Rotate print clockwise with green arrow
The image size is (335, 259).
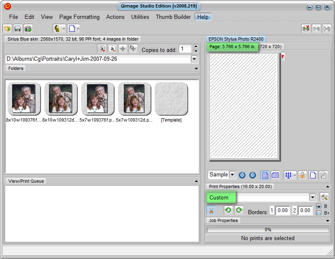239,210
